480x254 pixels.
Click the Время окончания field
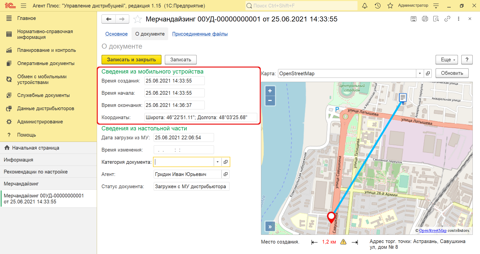click(x=174, y=105)
